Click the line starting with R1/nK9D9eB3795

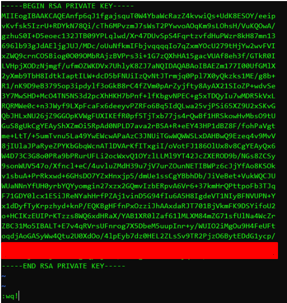tap(139, 86)
